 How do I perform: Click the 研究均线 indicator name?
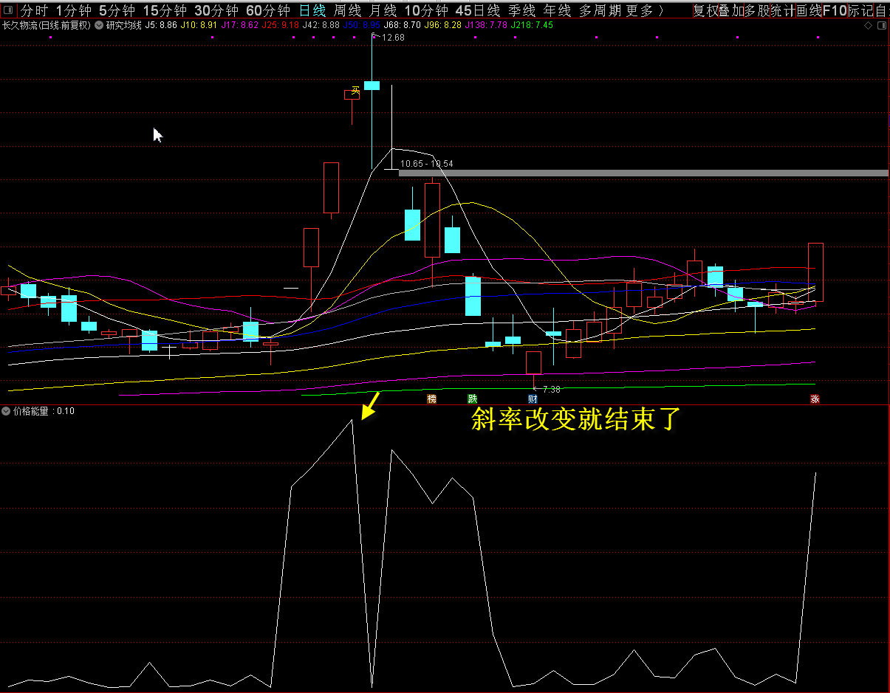pyautogui.click(x=123, y=25)
